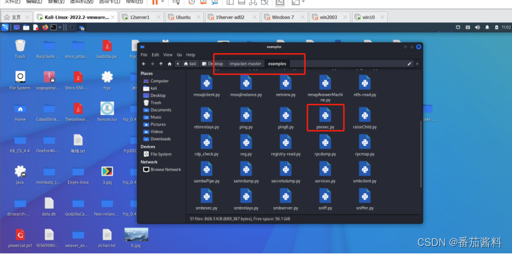The height and width of the screenshot is (254, 512).
Task: Select the samrdump.py file
Action: tap(246, 172)
